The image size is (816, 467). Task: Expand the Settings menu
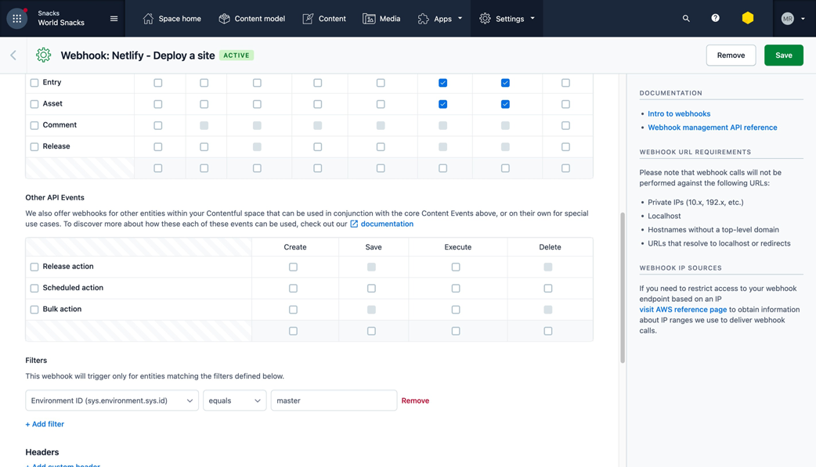pyautogui.click(x=507, y=19)
